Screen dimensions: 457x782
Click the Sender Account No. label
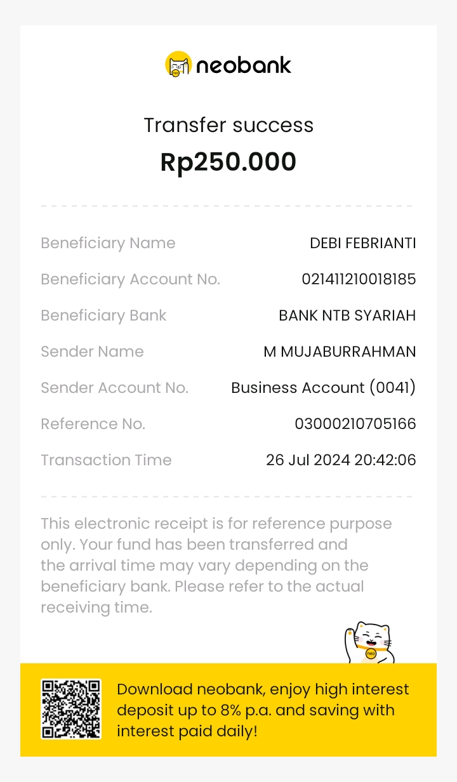[x=114, y=388]
